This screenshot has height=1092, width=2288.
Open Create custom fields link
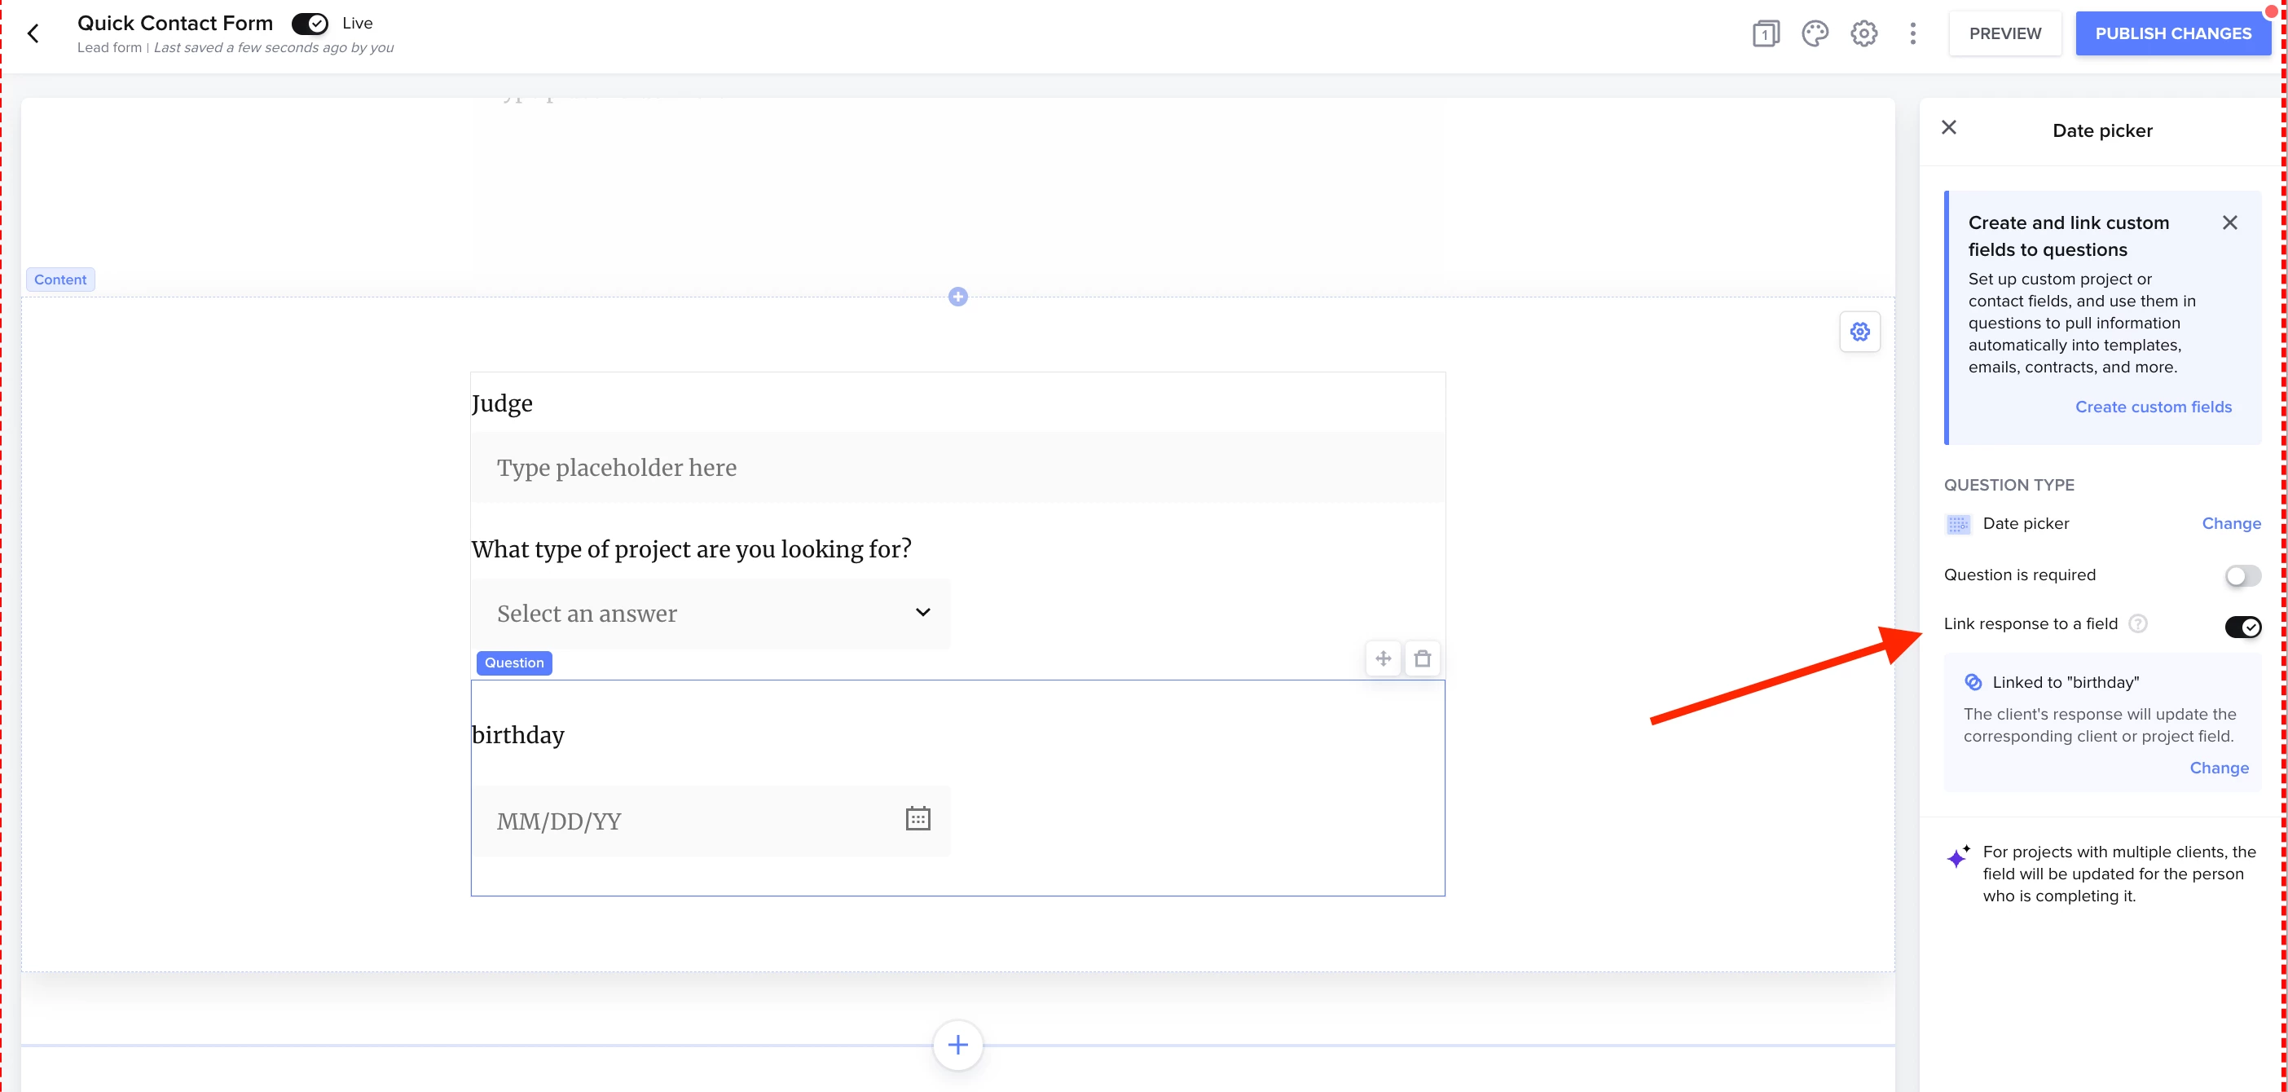[2152, 407]
